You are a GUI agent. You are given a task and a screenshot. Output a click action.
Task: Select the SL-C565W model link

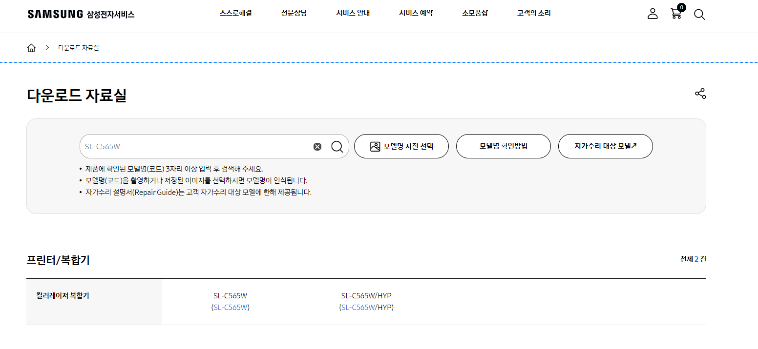click(x=230, y=307)
